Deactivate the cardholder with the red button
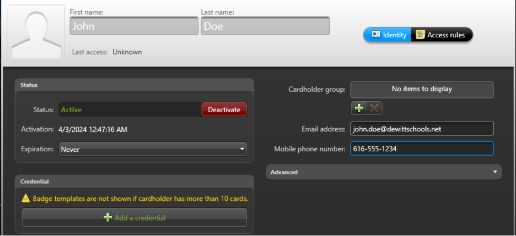The image size is (516, 236). coord(224,109)
